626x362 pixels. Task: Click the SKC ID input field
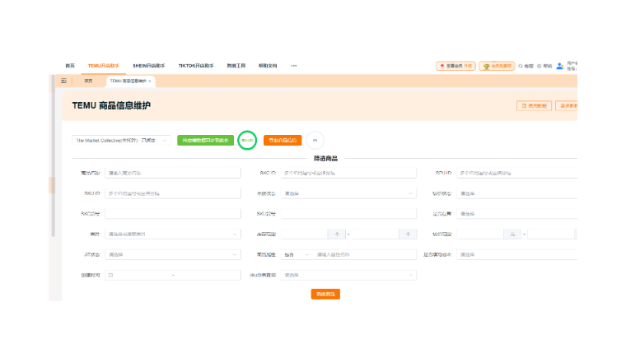coord(348,173)
